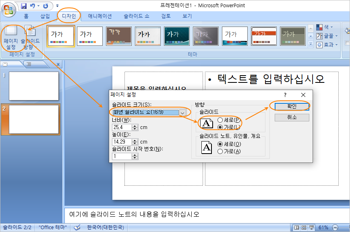Click the 너비 width input field

tap(122, 127)
